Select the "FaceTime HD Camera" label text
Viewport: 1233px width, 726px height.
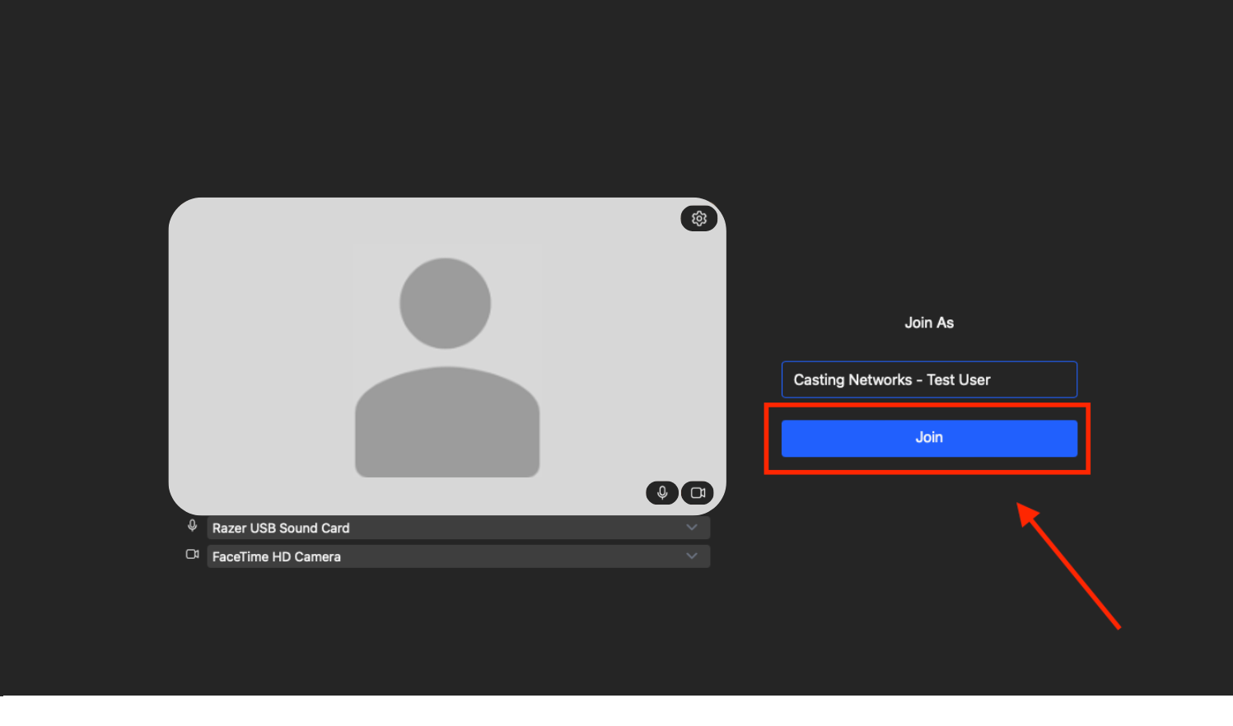pyautogui.click(x=277, y=557)
